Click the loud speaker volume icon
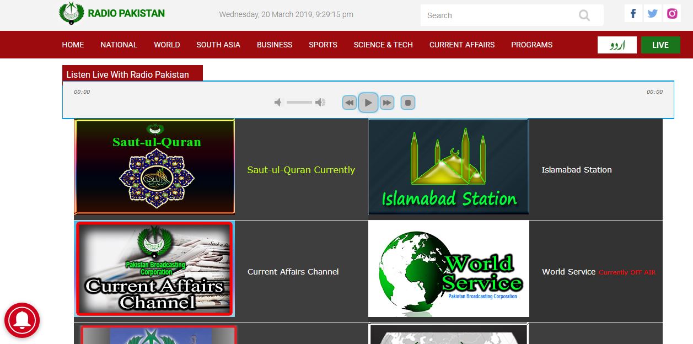This screenshot has width=693, height=344. [x=320, y=103]
